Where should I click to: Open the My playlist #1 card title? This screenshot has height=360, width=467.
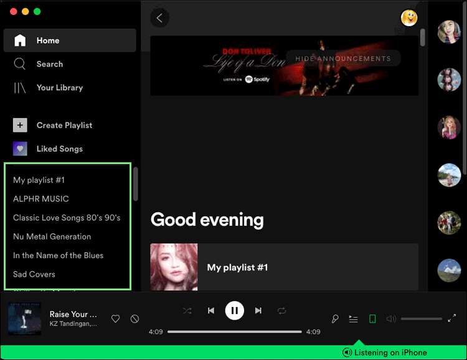tap(237, 267)
